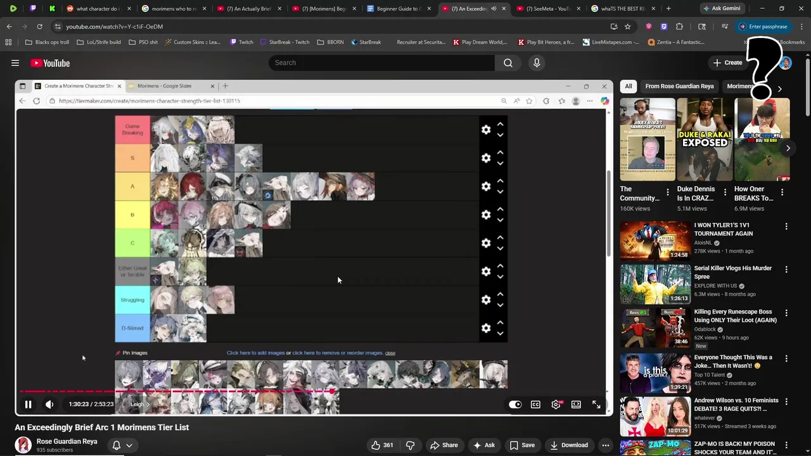The height and width of the screenshot is (456, 811).
Task: Open the apps grid in bookmarks bar
Action: [x=8, y=42]
